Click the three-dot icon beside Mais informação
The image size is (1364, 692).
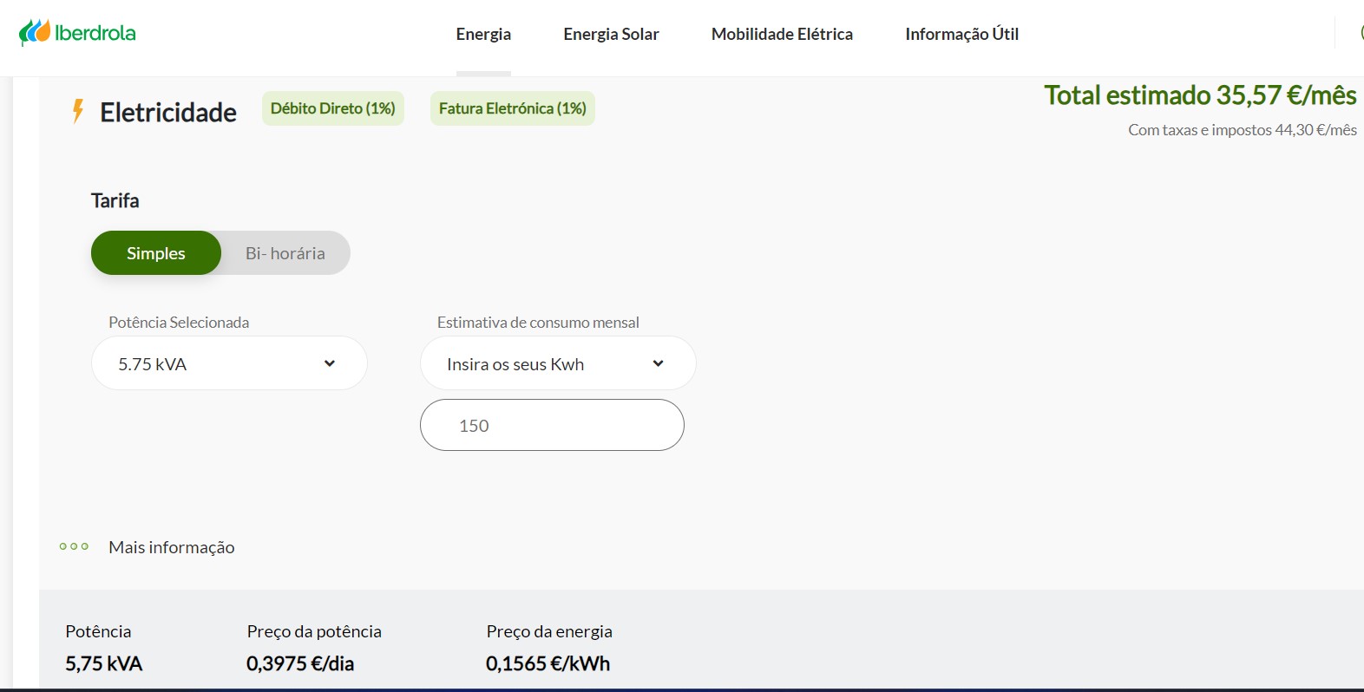coord(74,546)
